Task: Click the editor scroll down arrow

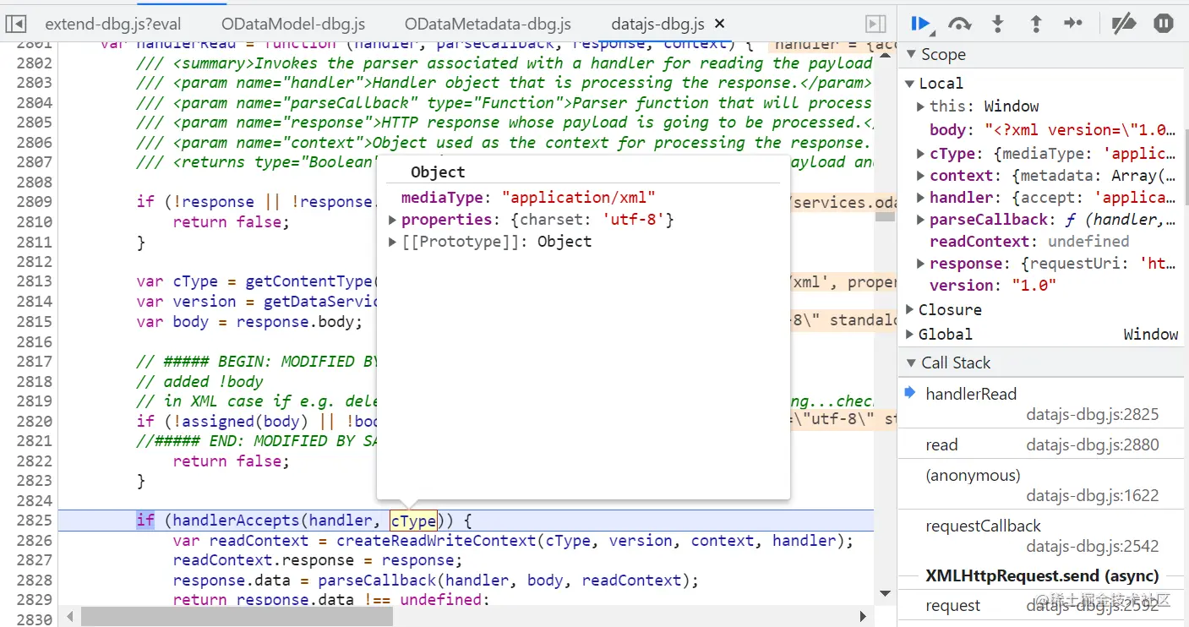Action: (x=885, y=593)
